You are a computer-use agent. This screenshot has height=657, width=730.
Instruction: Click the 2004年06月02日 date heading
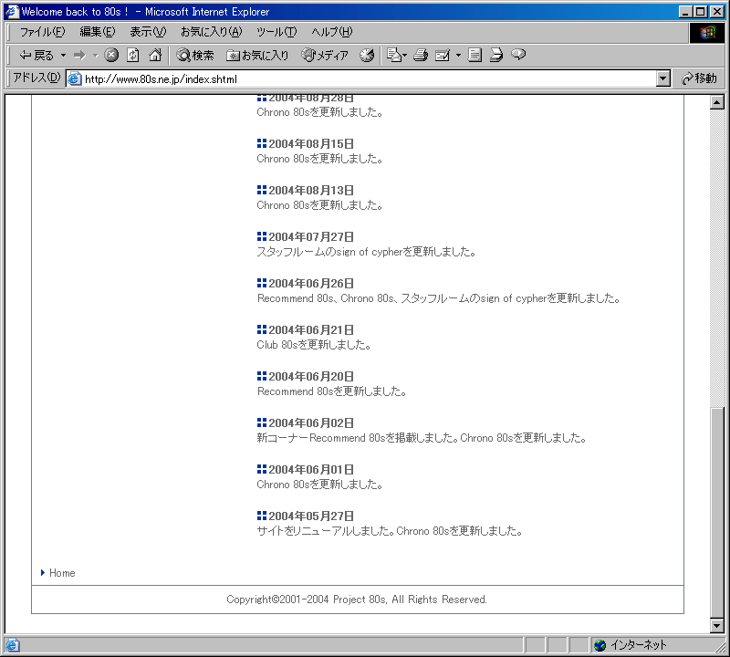[x=311, y=423]
